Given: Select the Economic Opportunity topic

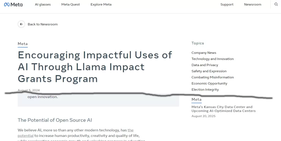Looking at the screenshot, I should (209, 83).
